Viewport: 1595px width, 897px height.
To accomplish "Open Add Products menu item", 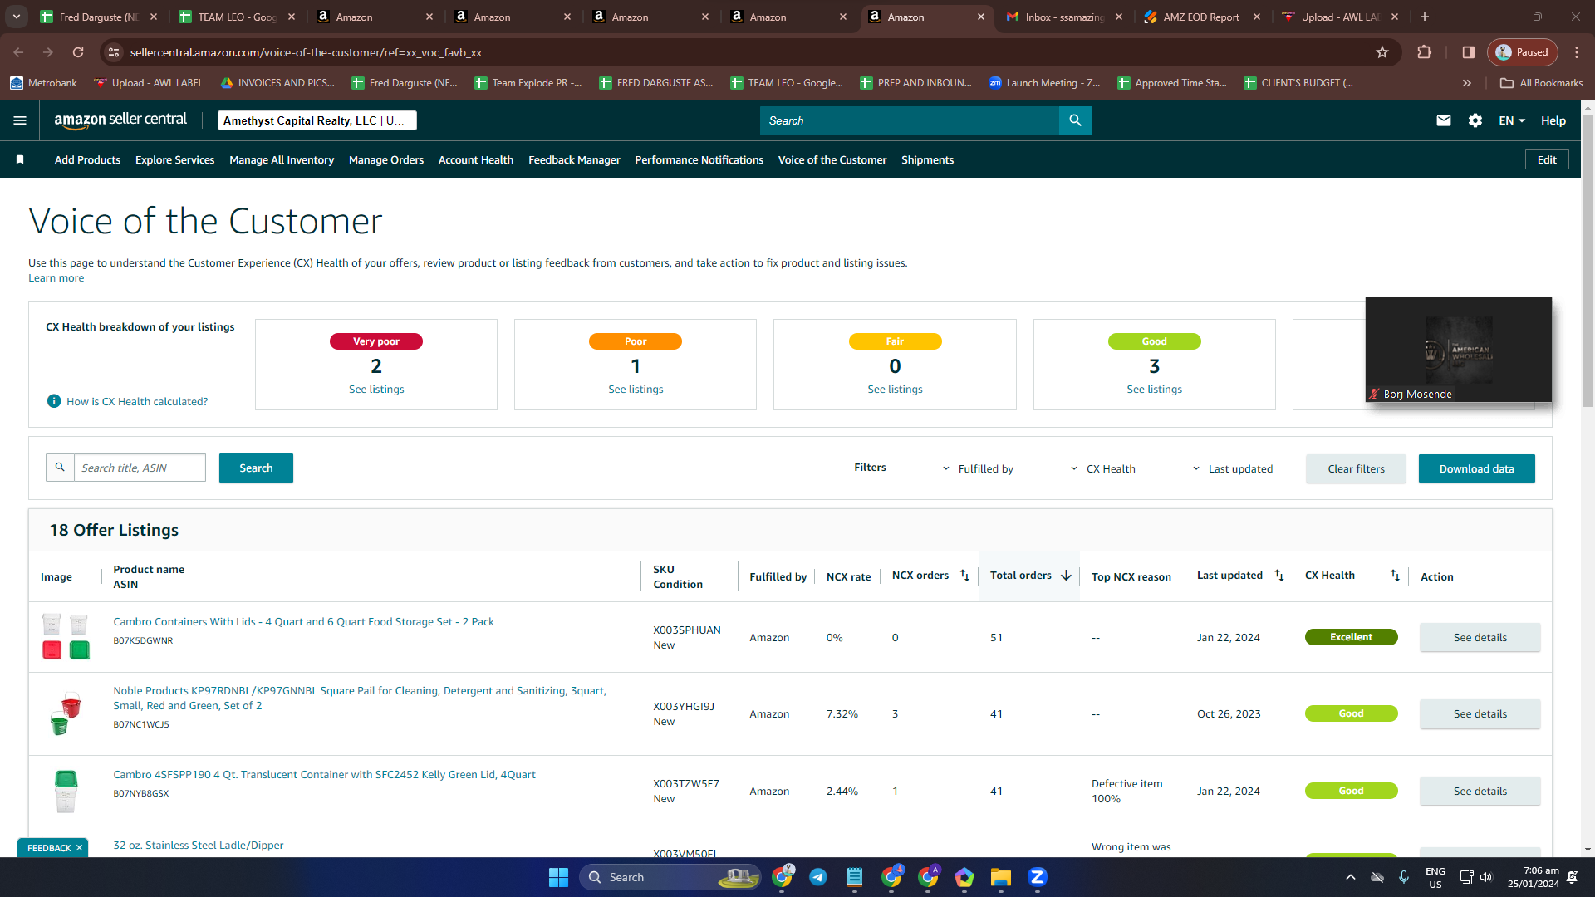I will click(x=87, y=159).
